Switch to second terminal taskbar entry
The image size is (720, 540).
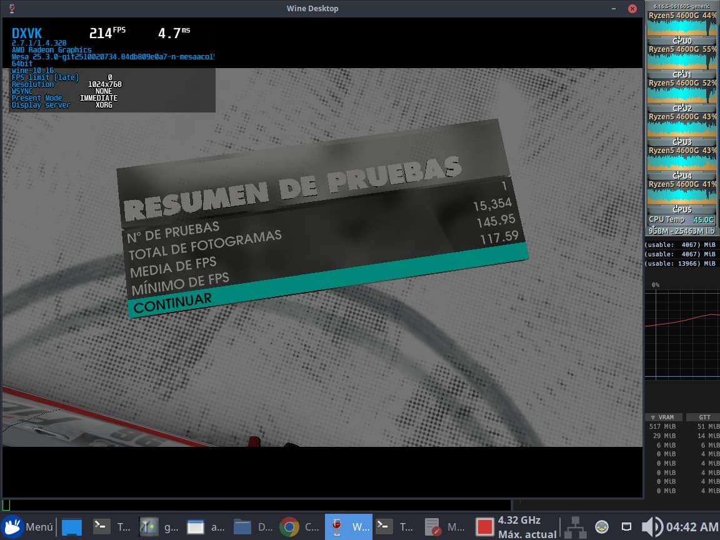[x=395, y=527]
